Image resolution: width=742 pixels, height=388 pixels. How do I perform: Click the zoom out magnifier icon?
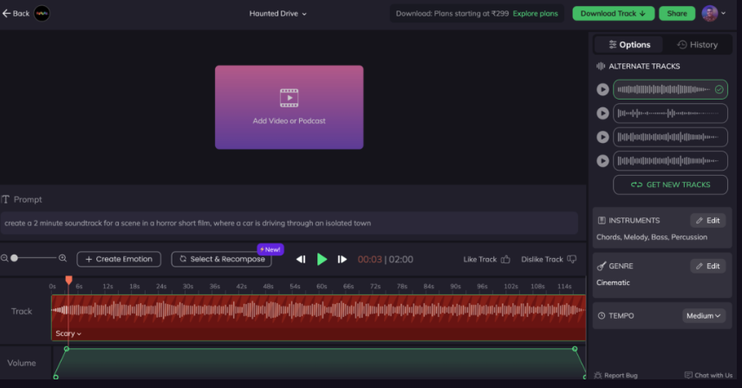(x=4, y=258)
